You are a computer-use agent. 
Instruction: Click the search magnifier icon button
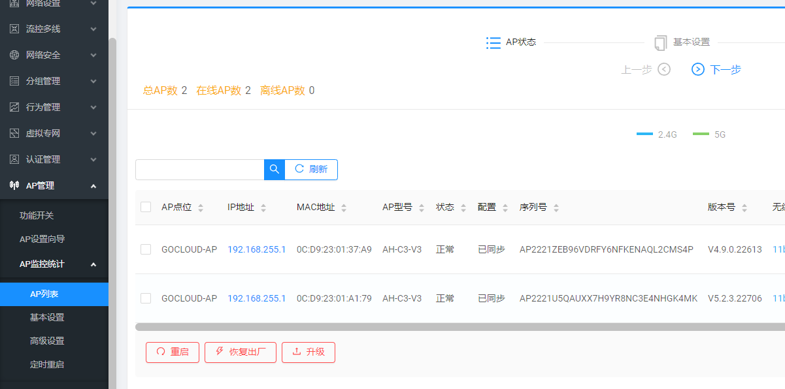click(x=275, y=170)
